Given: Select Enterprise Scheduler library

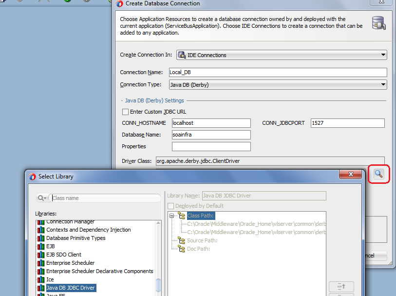Looking at the screenshot, I should pyautogui.click(x=71, y=263).
